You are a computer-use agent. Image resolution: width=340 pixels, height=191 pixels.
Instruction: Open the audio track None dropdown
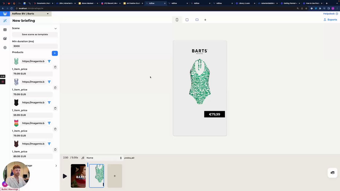[104, 158]
